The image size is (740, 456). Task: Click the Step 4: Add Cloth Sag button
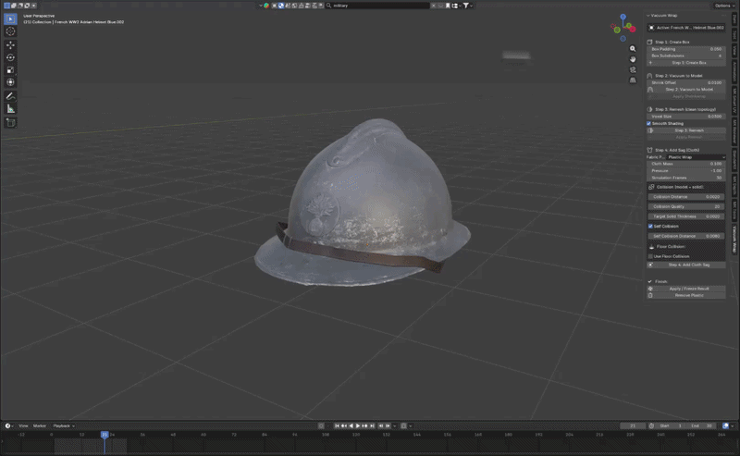685,265
